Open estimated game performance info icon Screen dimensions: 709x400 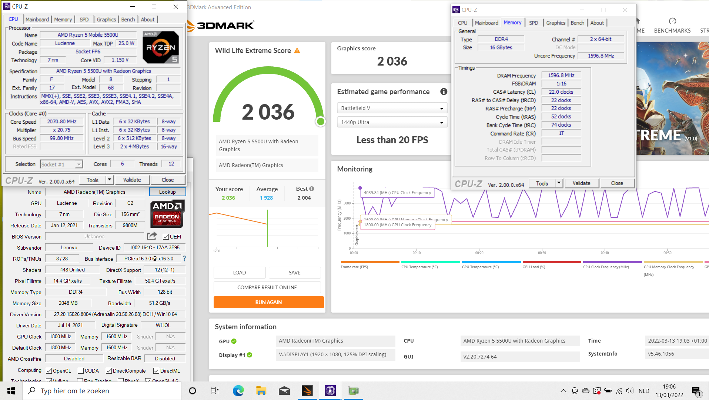click(x=444, y=91)
